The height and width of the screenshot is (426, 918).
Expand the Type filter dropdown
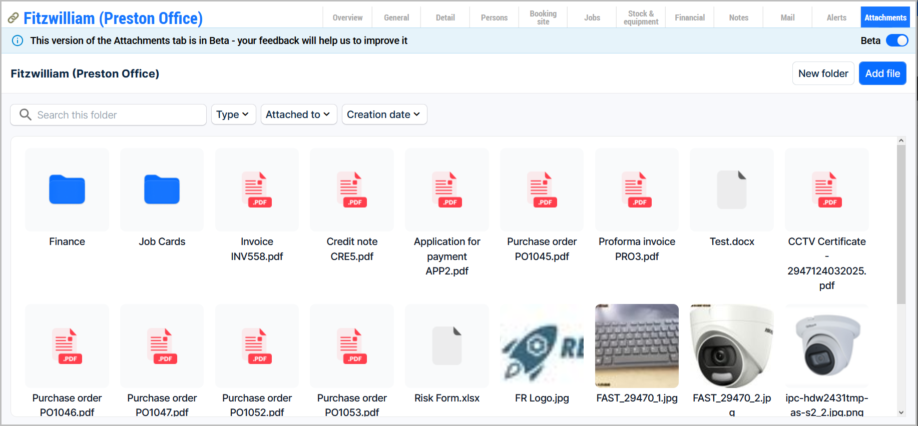233,114
